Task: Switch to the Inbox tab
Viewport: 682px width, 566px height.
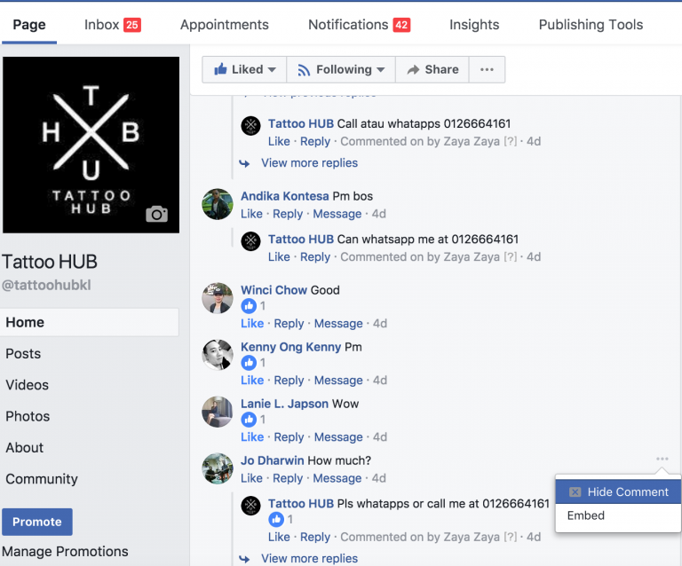Action: click(112, 25)
